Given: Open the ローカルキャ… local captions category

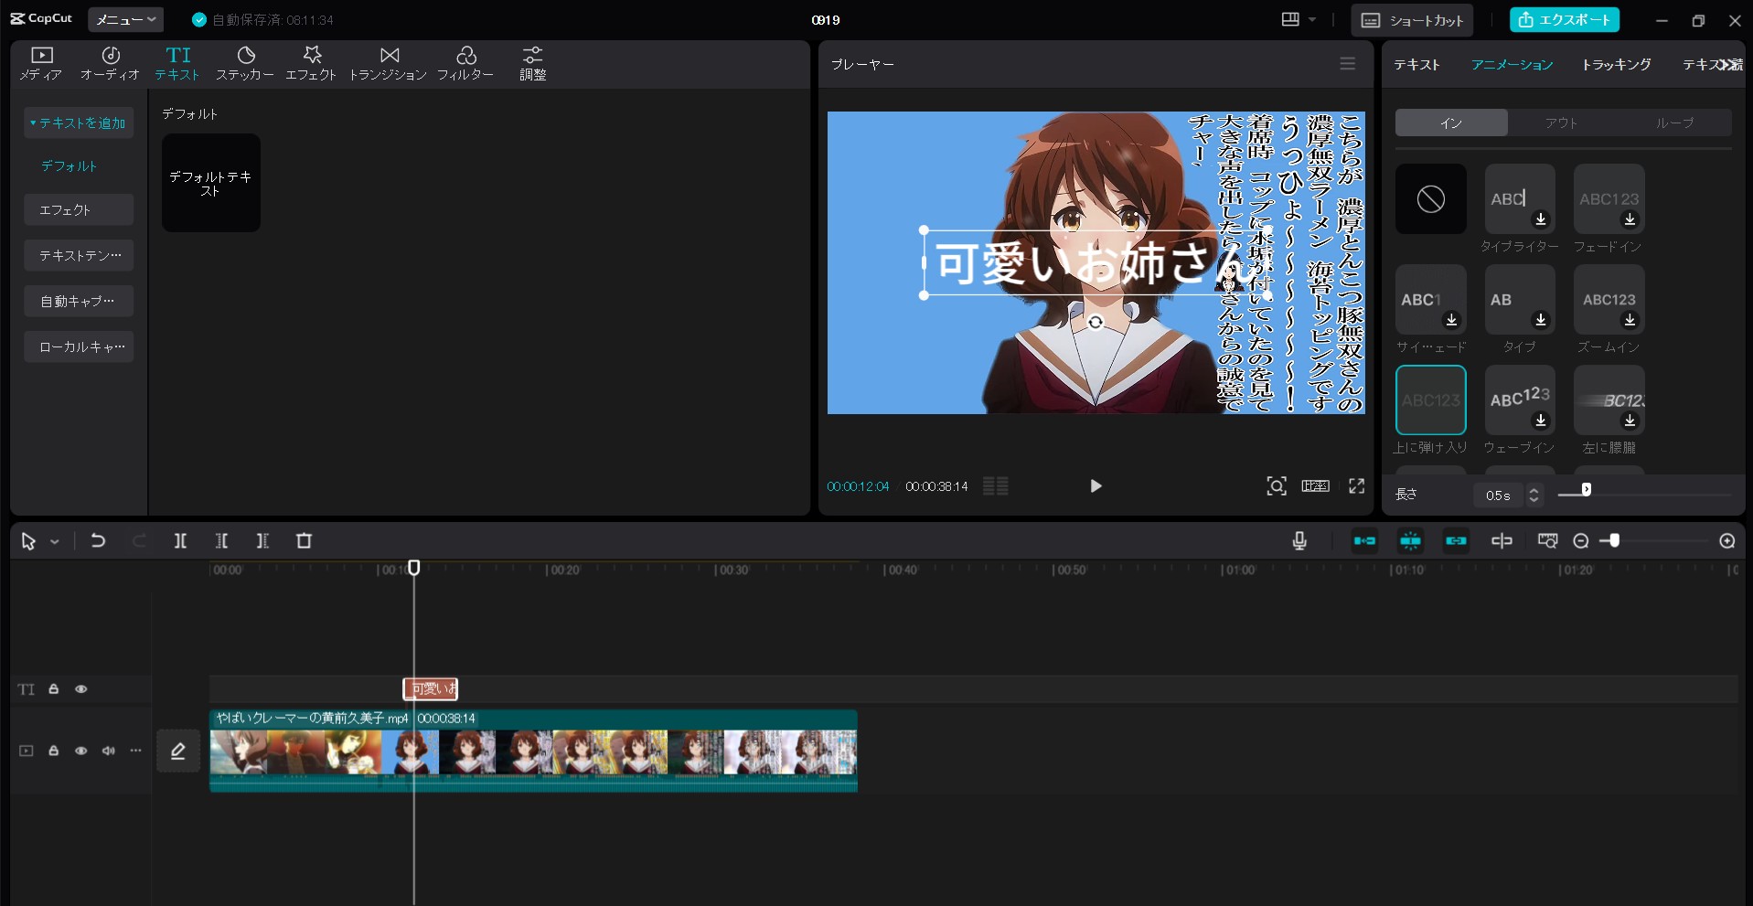Looking at the screenshot, I should click(x=79, y=346).
